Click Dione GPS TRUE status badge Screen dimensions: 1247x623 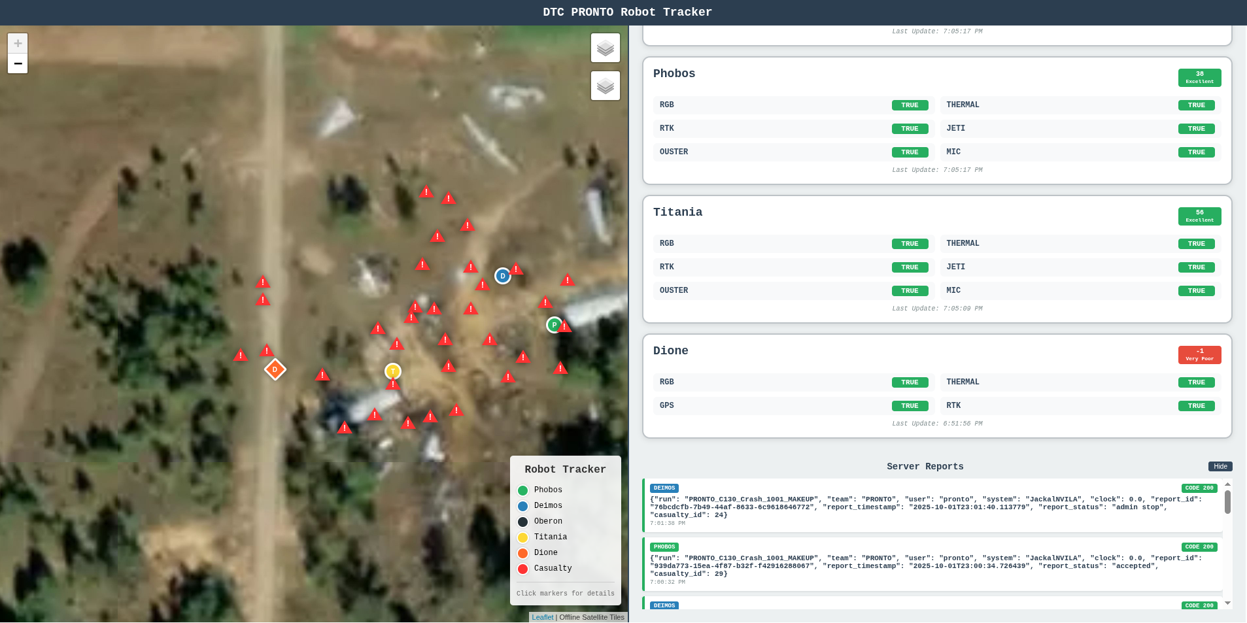click(910, 406)
